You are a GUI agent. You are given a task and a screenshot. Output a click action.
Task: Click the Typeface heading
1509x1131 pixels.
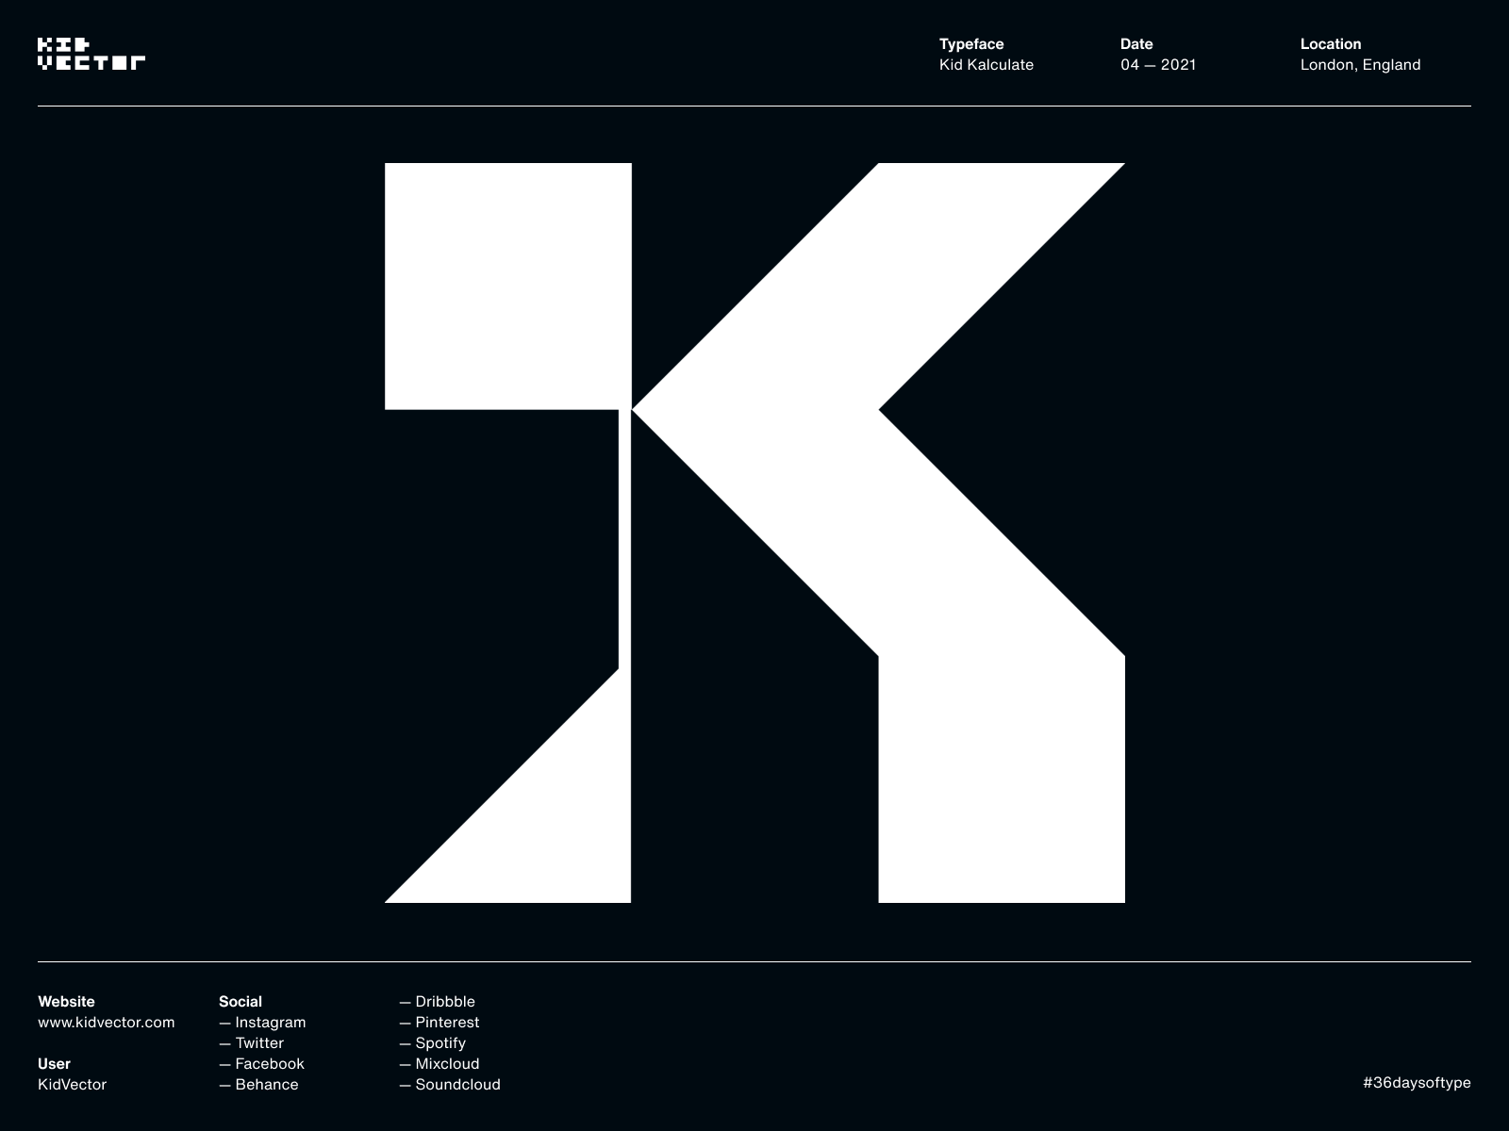pos(971,43)
